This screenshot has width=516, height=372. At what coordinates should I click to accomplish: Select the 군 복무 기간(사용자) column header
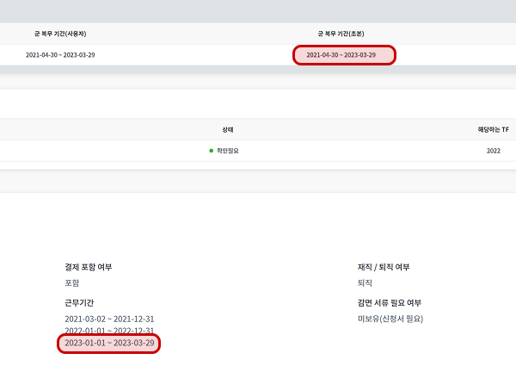[60, 34]
